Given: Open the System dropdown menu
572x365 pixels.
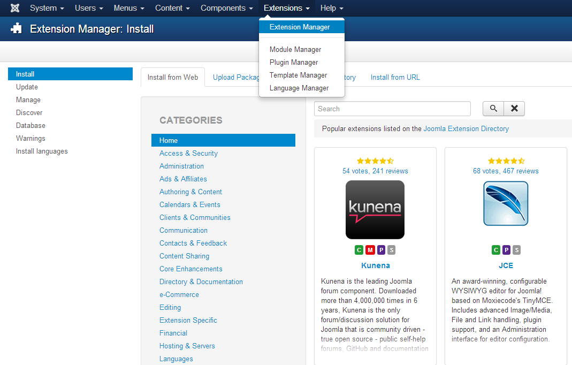Looking at the screenshot, I should pos(47,8).
